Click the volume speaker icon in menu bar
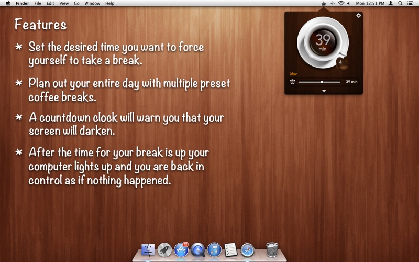Image resolution: width=419 pixels, height=262 pixels. [348, 4]
